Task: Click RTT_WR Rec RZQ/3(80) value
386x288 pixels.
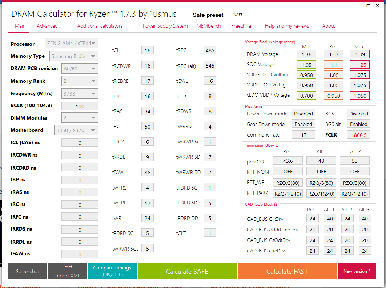Action: click(288, 182)
